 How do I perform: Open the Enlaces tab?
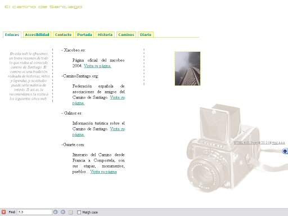(12, 35)
